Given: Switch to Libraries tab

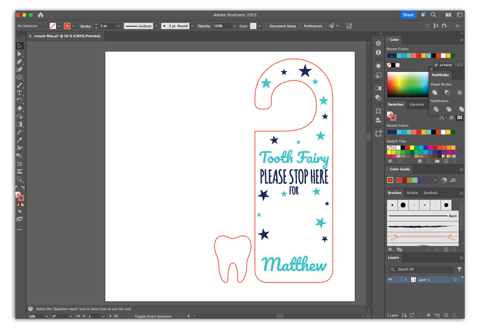Looking at the screenshot, I should [416, 104].
